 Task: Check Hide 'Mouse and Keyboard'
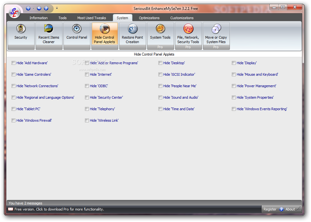coord(234,74)
